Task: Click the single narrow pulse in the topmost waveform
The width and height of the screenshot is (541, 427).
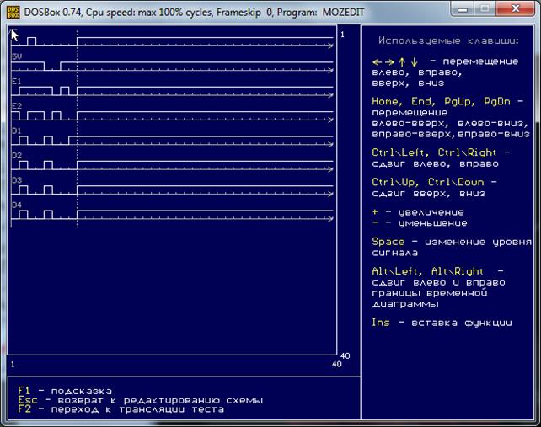Action: [31, 42]
